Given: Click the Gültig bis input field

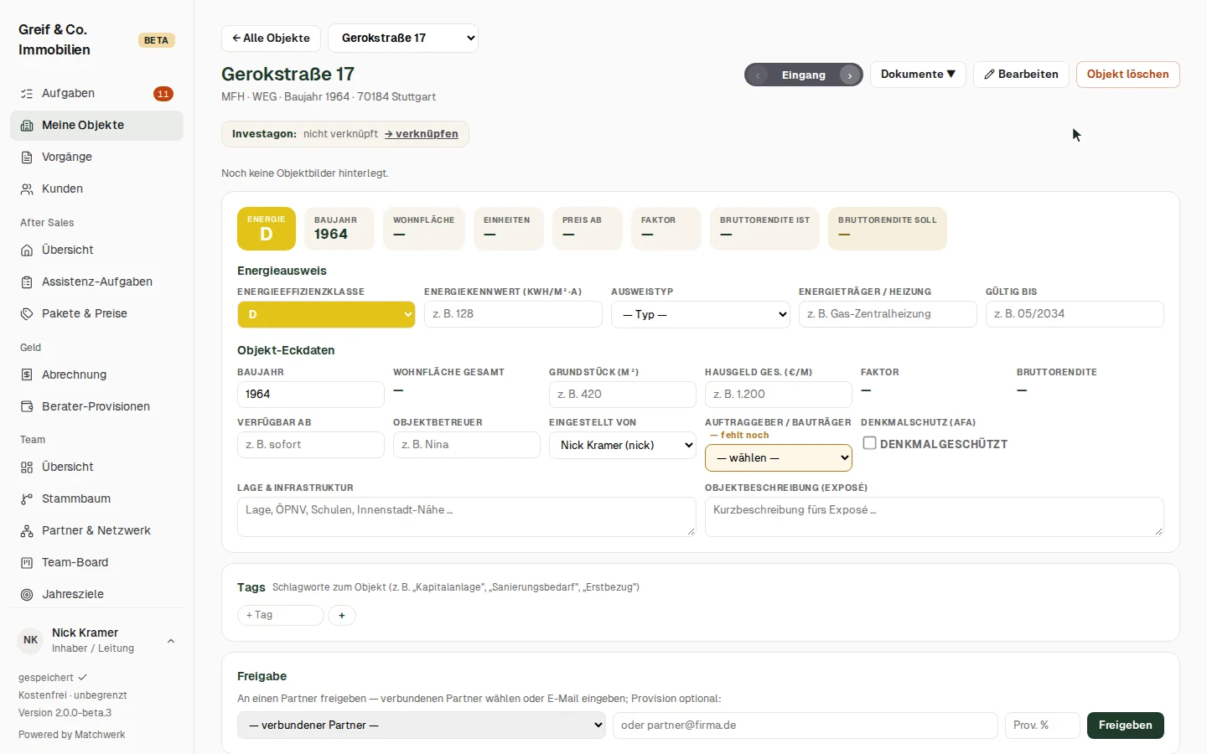Looking at the screenshot, I should coord(1075,314).
